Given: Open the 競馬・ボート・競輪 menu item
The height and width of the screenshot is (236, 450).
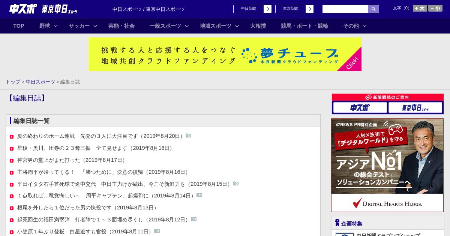Looking at the screenshot, I should (x=304, y=26).
